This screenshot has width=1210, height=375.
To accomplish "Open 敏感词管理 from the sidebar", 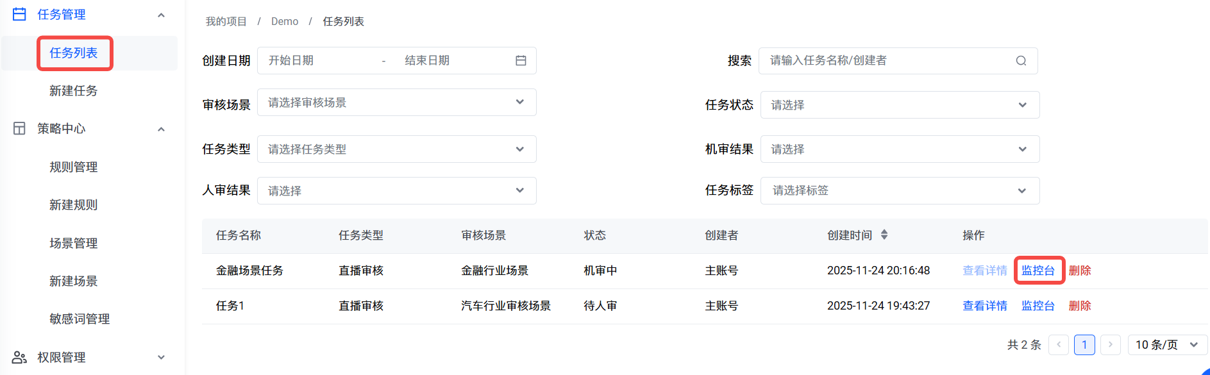I will (80, 319).
